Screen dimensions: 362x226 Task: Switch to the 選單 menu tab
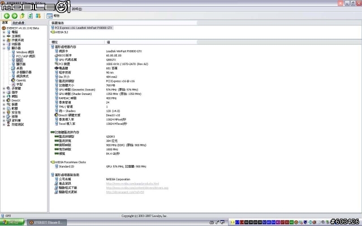(5, 23)
